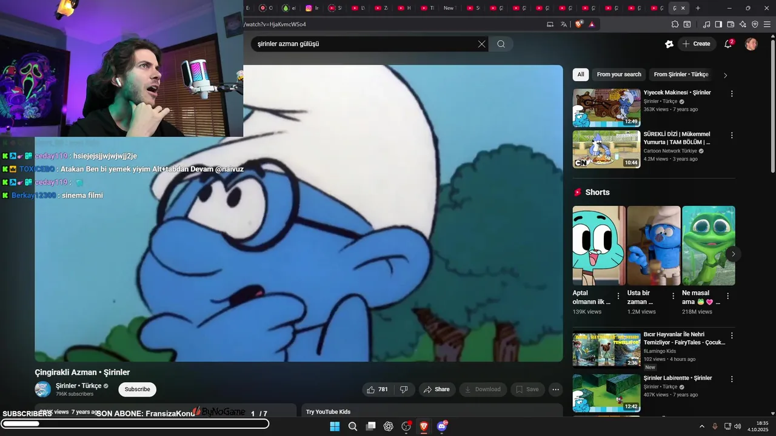Viewport: 776px width, 436px height.
Task: Open the Shorts section heading
Action: point(597,192)
